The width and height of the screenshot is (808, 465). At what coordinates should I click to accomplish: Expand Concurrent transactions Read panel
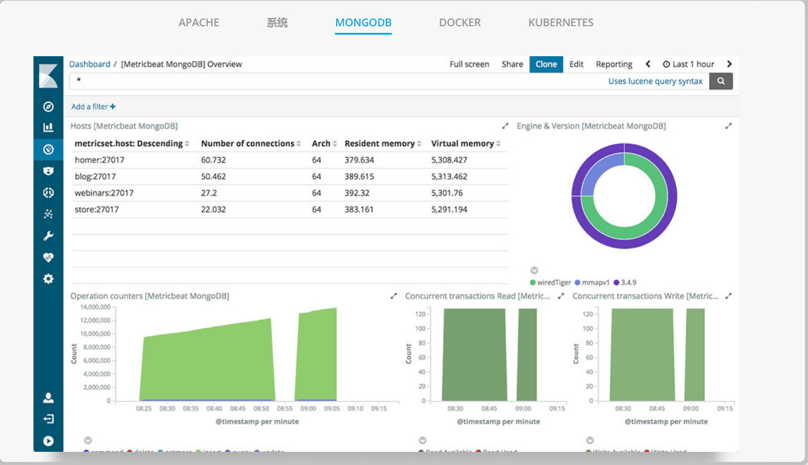pyautogui.click(x=561, y=296)
